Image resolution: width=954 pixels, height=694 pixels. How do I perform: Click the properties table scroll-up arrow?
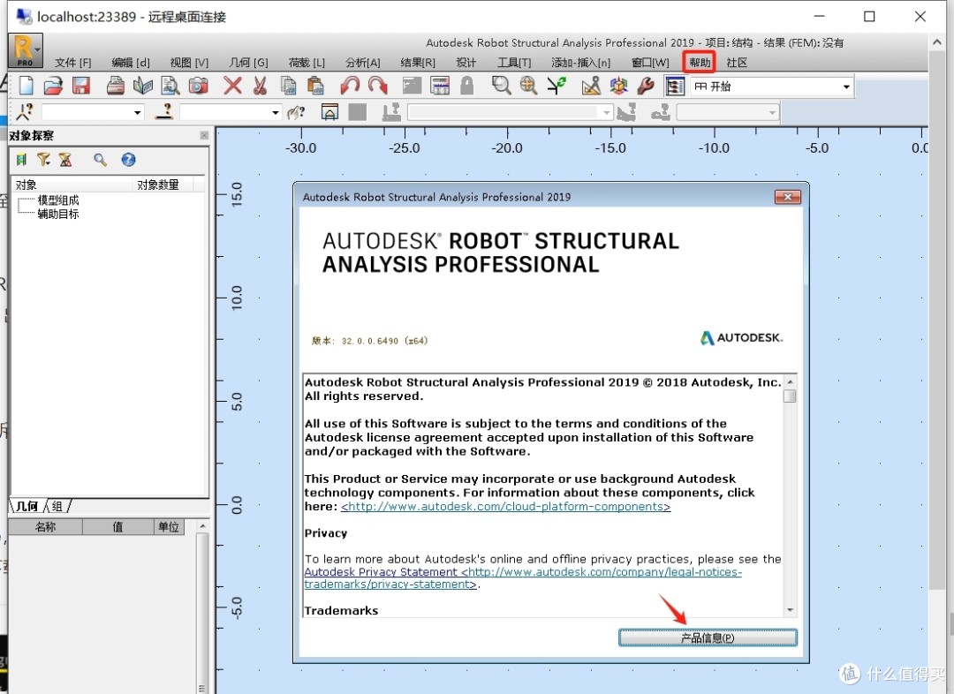tap(202, 526)
